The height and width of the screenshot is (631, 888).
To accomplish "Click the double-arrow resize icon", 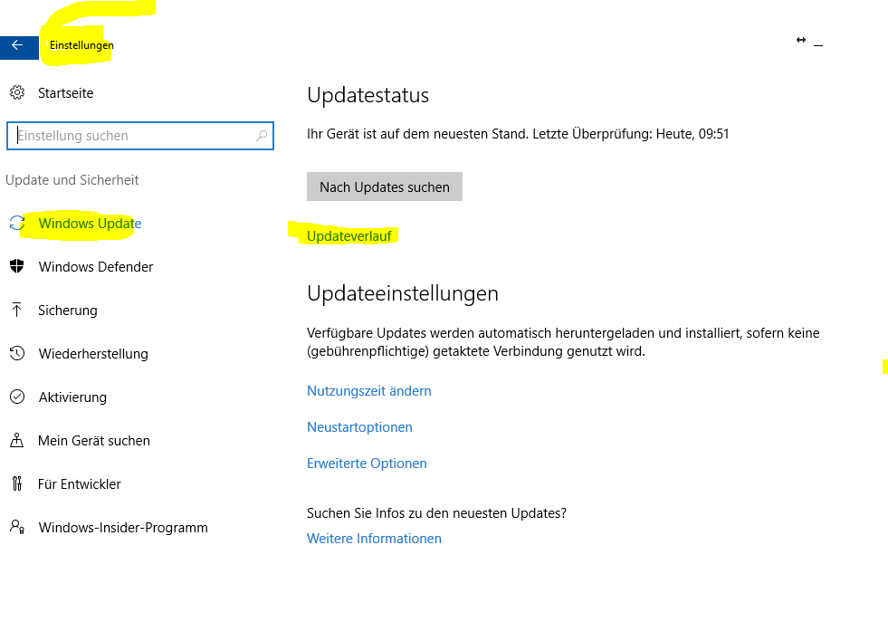I will (801, 40).
